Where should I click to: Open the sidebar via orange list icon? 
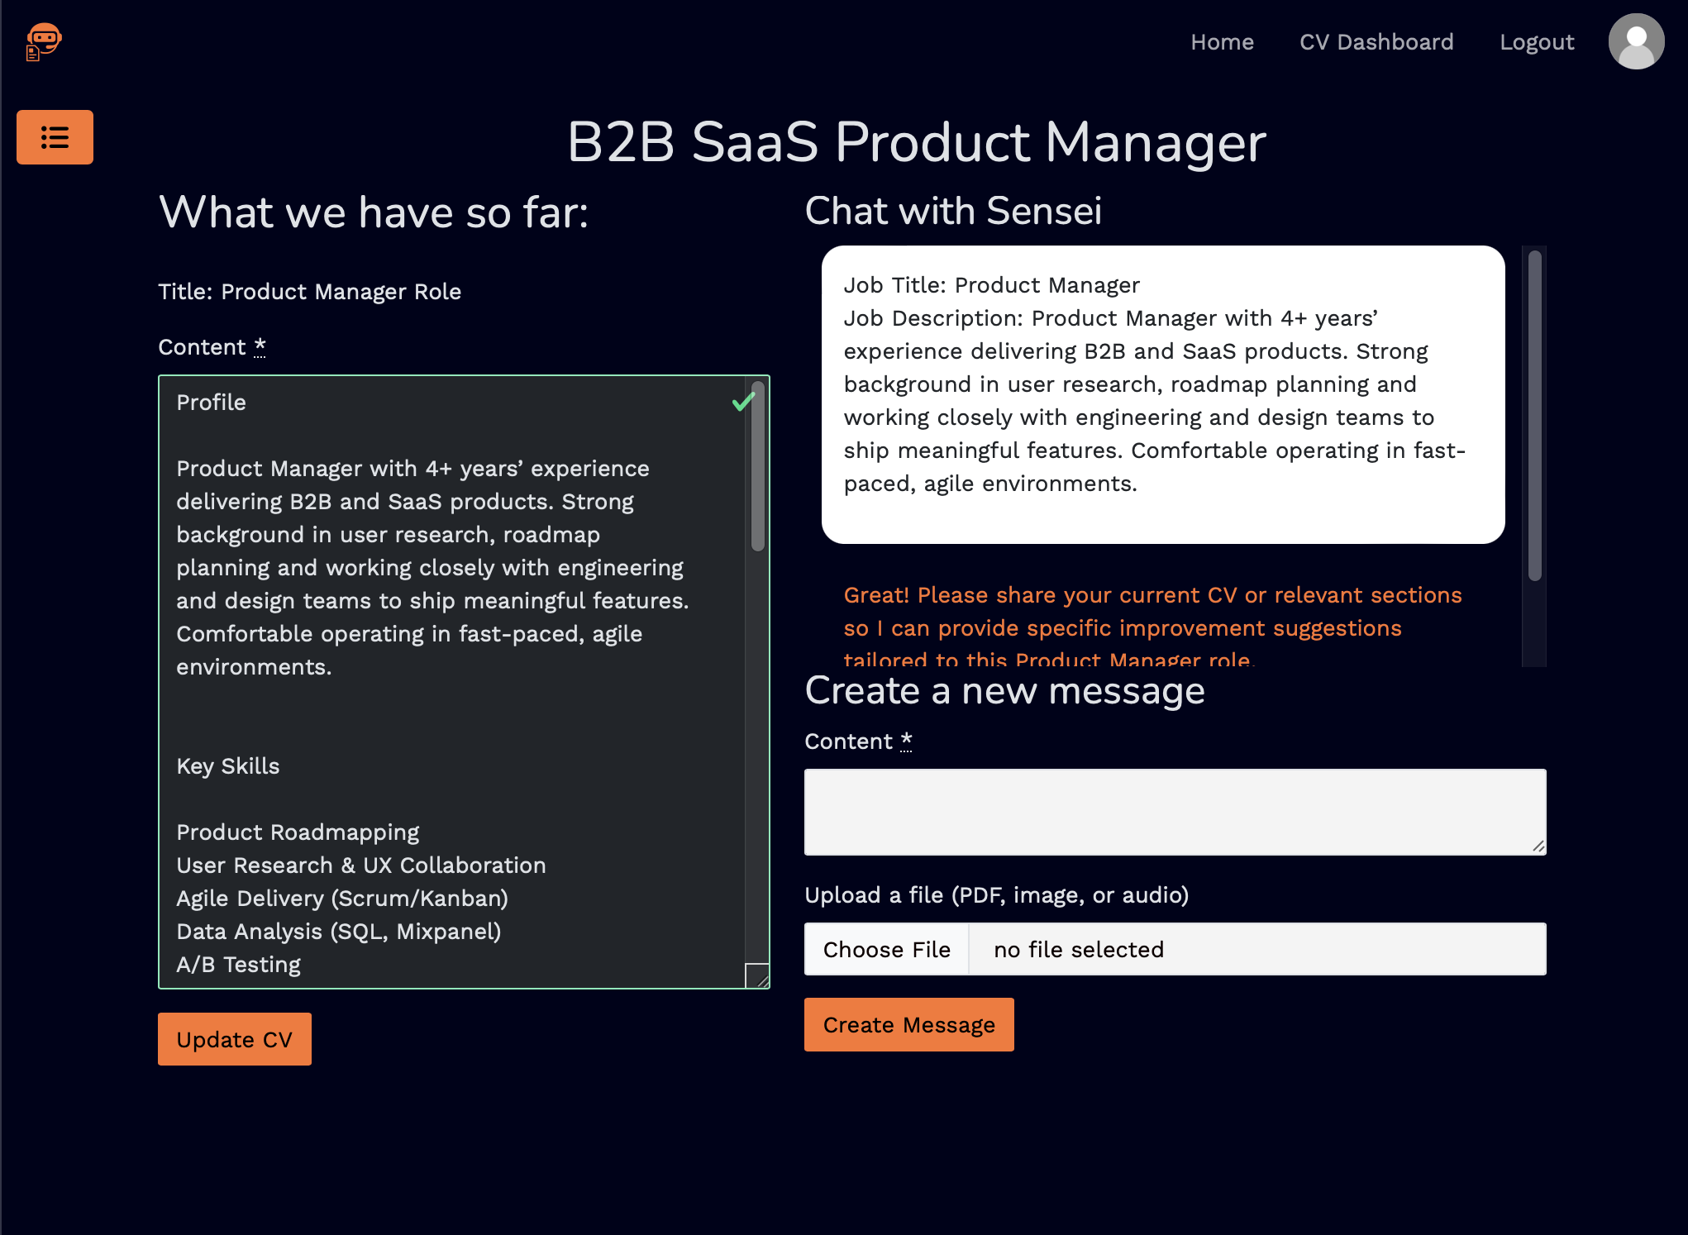[55, 137]
